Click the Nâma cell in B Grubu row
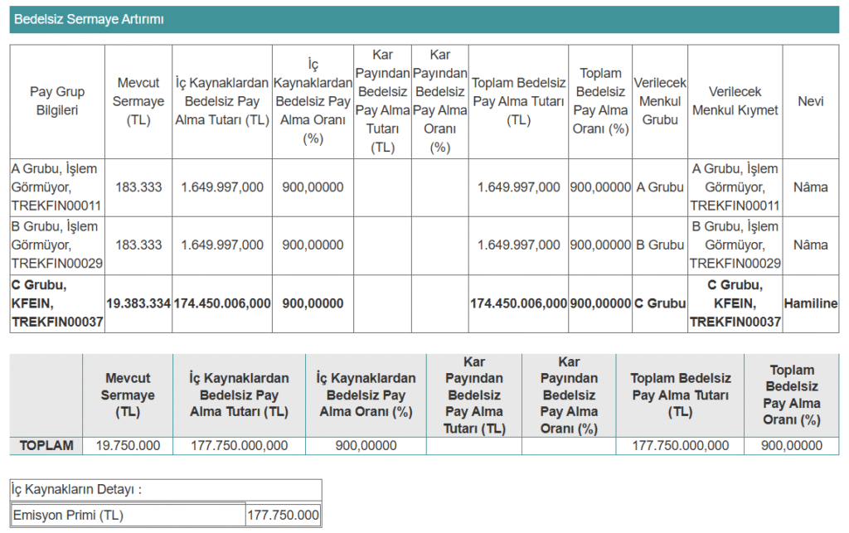849x533 pixels. (810, 245)
